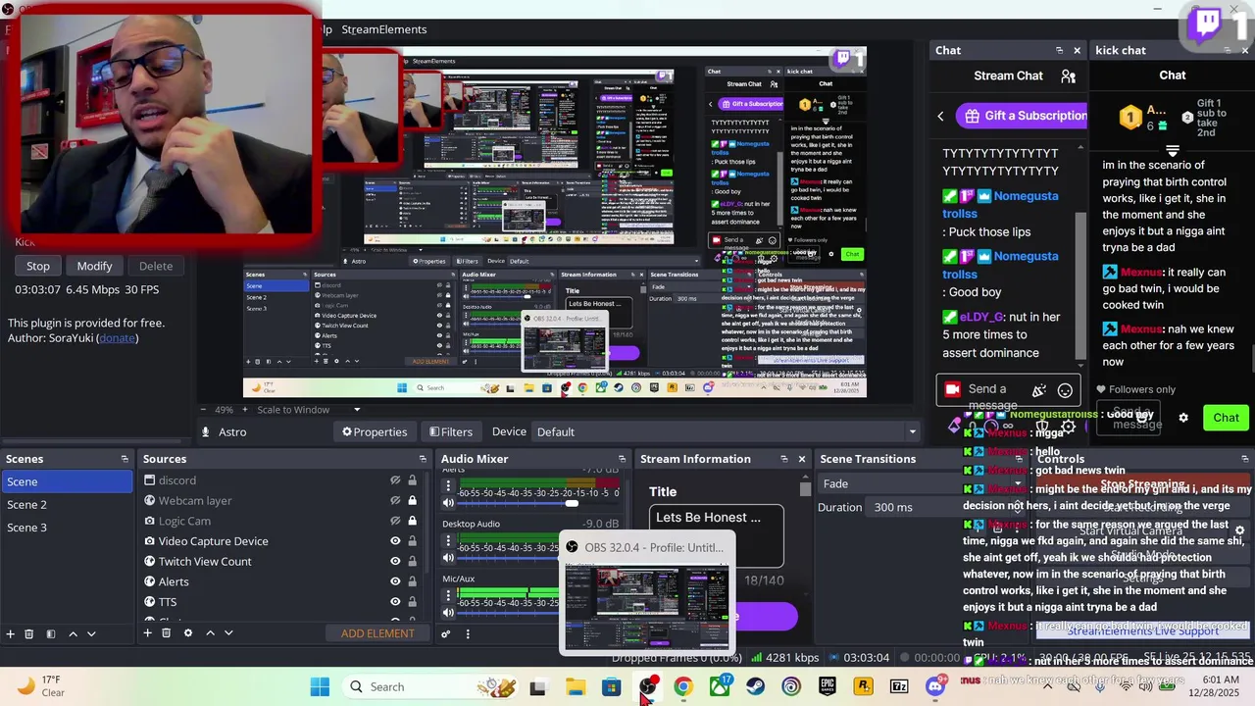The width and height of the screenshot is (1255, 706).
Task: Move scene down arrow in Scenes panel
Action: pos(91,633)
